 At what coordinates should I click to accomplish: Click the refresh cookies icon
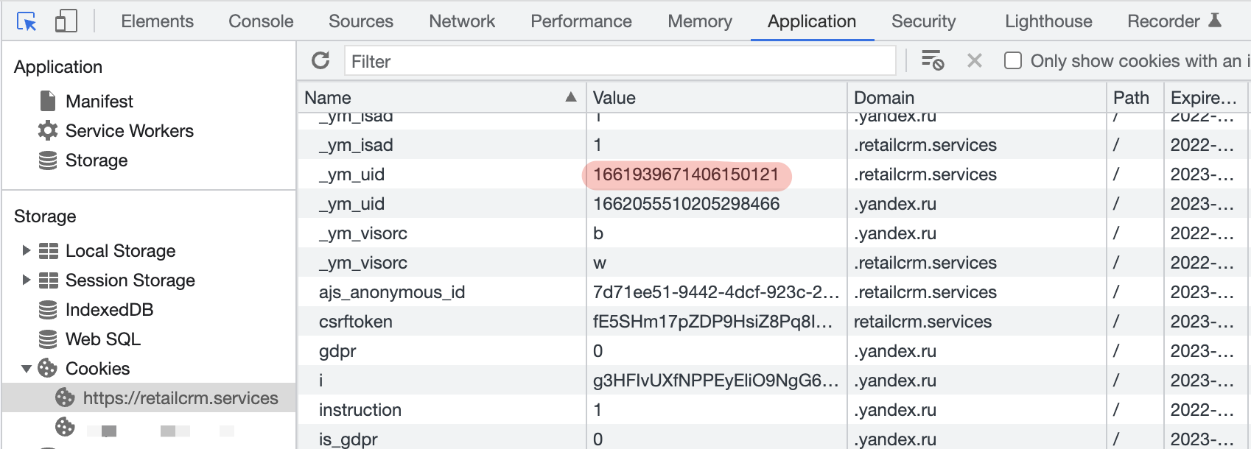click(x=320, y=60)
